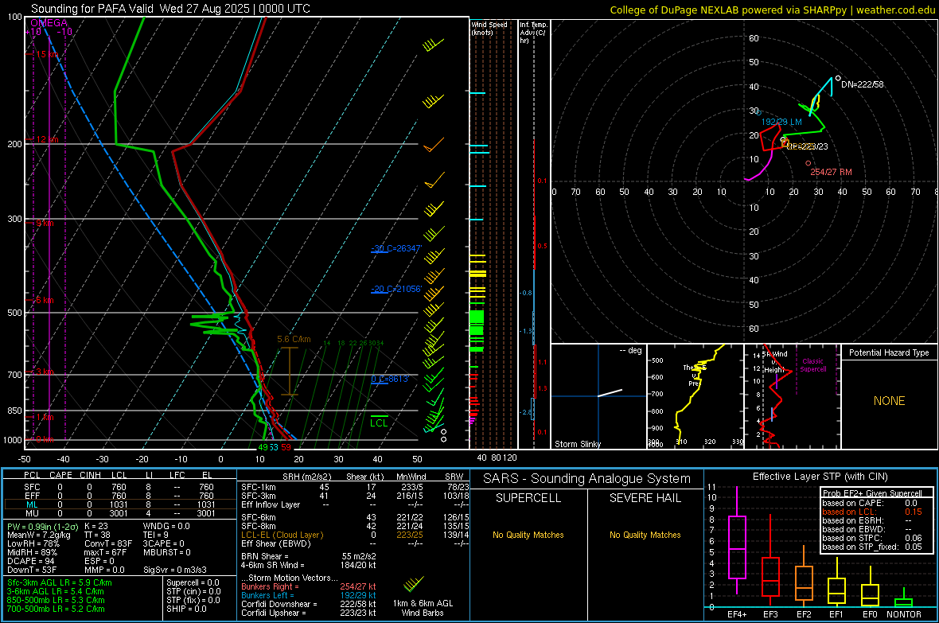This screenshot has width=939, height=623.
Task: Click No Quality Matches under SEVERE HAIL
Action: coord(645,535)
